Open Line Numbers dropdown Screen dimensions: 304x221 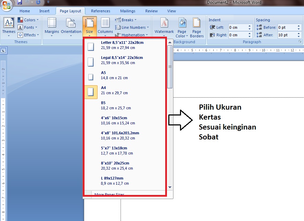[x=132, y=27]
